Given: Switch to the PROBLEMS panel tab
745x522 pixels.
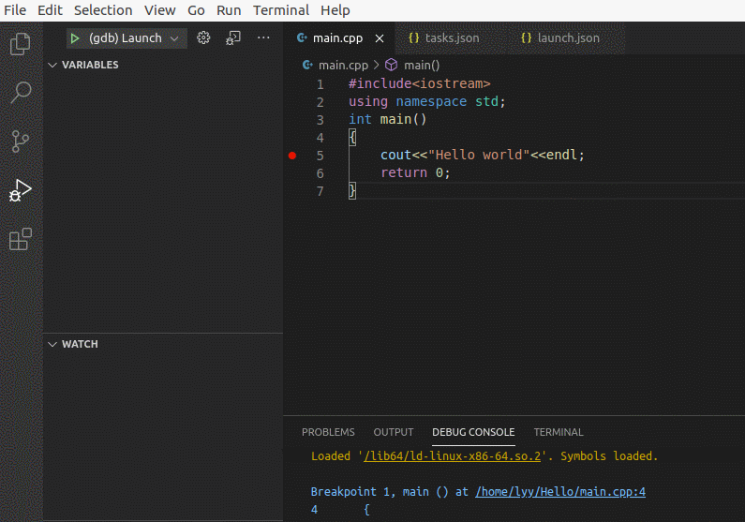Looking at the screenshot, I should click(328, 432).
